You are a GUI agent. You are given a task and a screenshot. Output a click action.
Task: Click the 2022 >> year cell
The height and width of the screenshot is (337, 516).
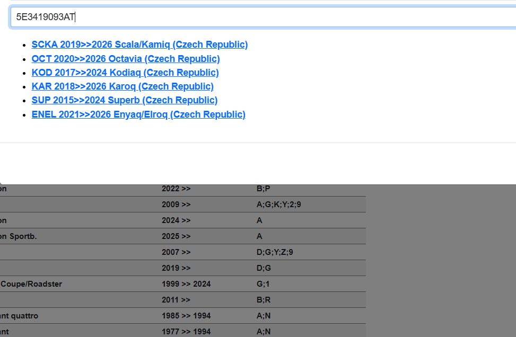pos(176,189)
